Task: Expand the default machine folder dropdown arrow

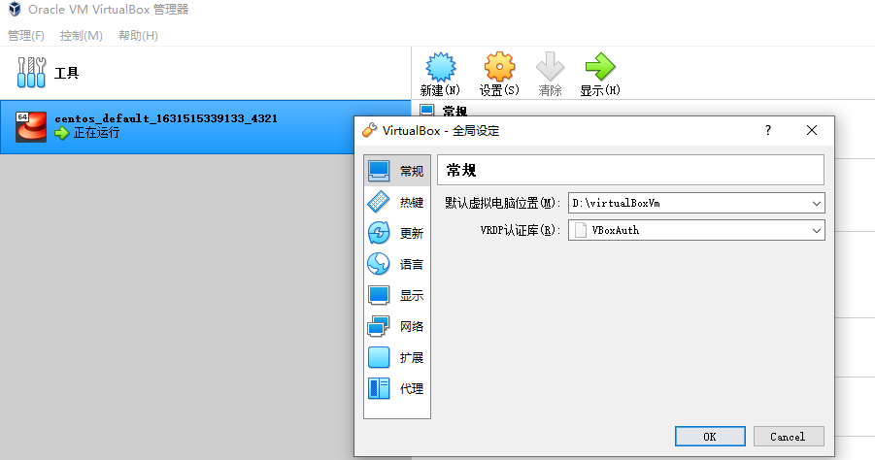Action: click(x=817, y=204)
